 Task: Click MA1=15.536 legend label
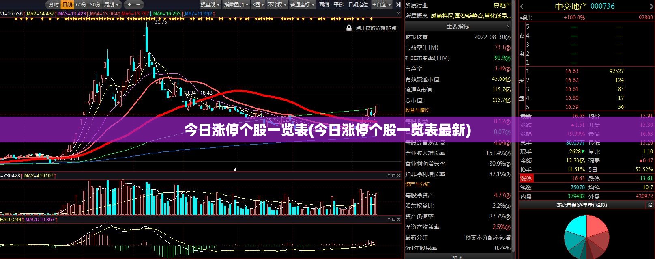point(12,14)
